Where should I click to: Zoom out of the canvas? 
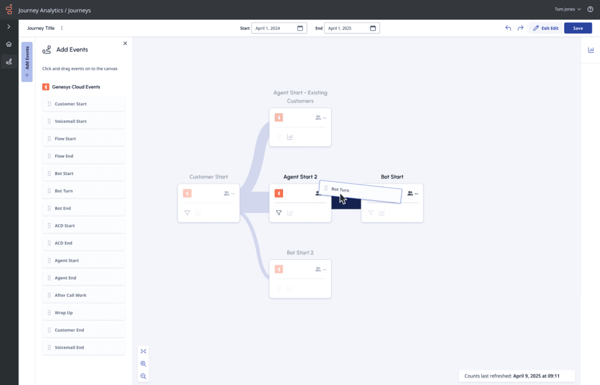tap(144, 376)
